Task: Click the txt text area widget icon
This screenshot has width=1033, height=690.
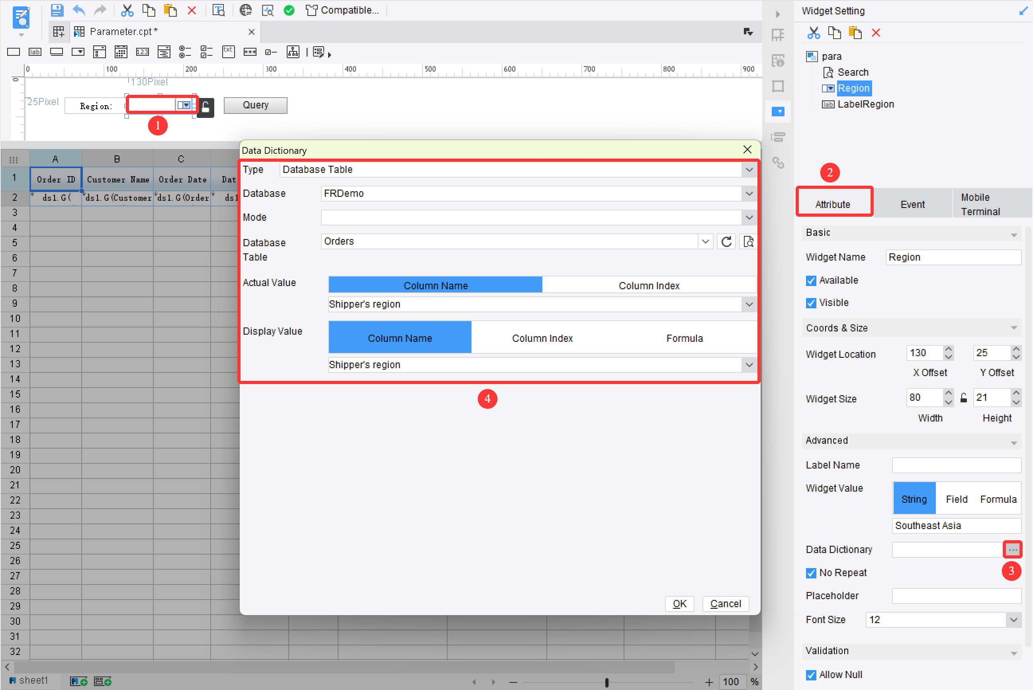Action: [228, 52]
